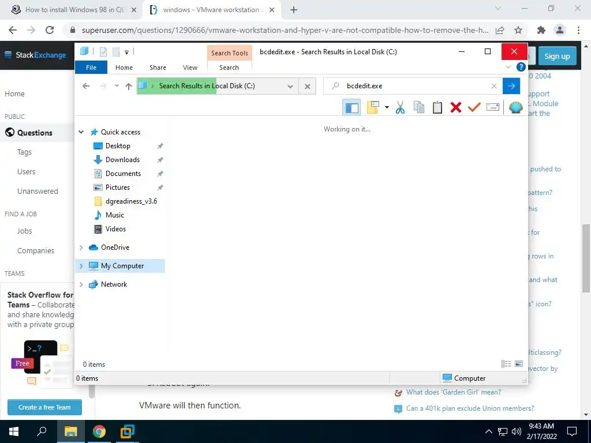The width and height of the screenshot is (591, 443).
Task: Expand the Network tree node
Action: point(81,284)
